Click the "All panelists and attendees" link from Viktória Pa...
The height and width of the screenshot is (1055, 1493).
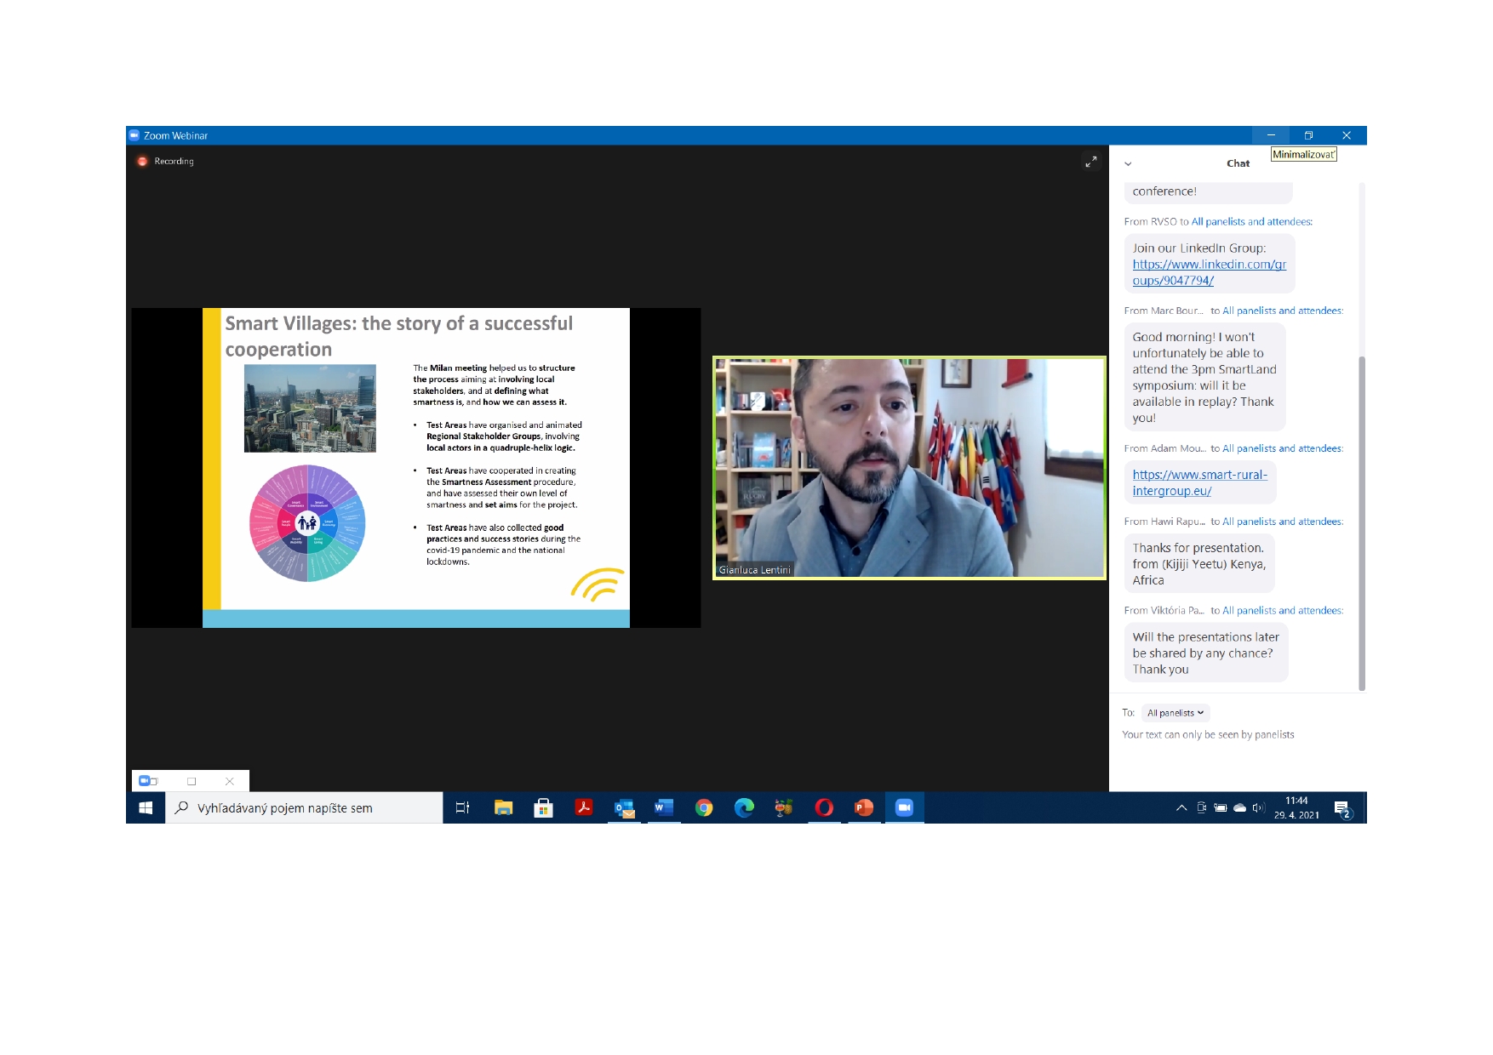click(x=1283, y=611)
